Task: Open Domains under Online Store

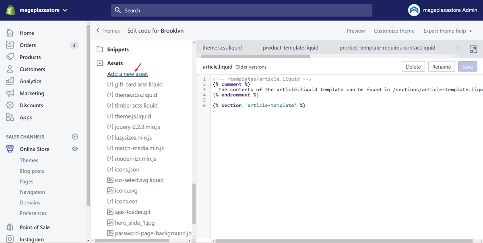Action: pos(30,202)
